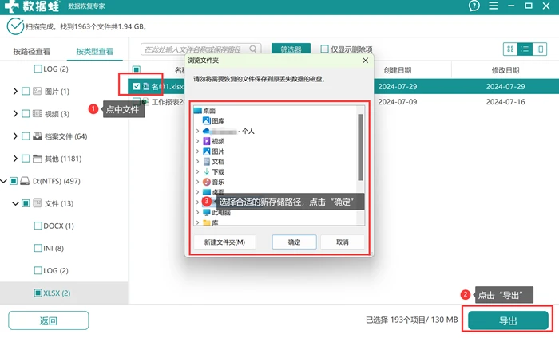Switch to 按路径查看 tab
Viewport: 559px width, 338px height.
pos(32,52)
